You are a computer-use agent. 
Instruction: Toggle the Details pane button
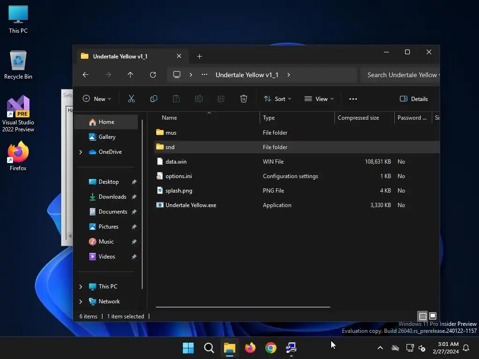tap(414, 99)
